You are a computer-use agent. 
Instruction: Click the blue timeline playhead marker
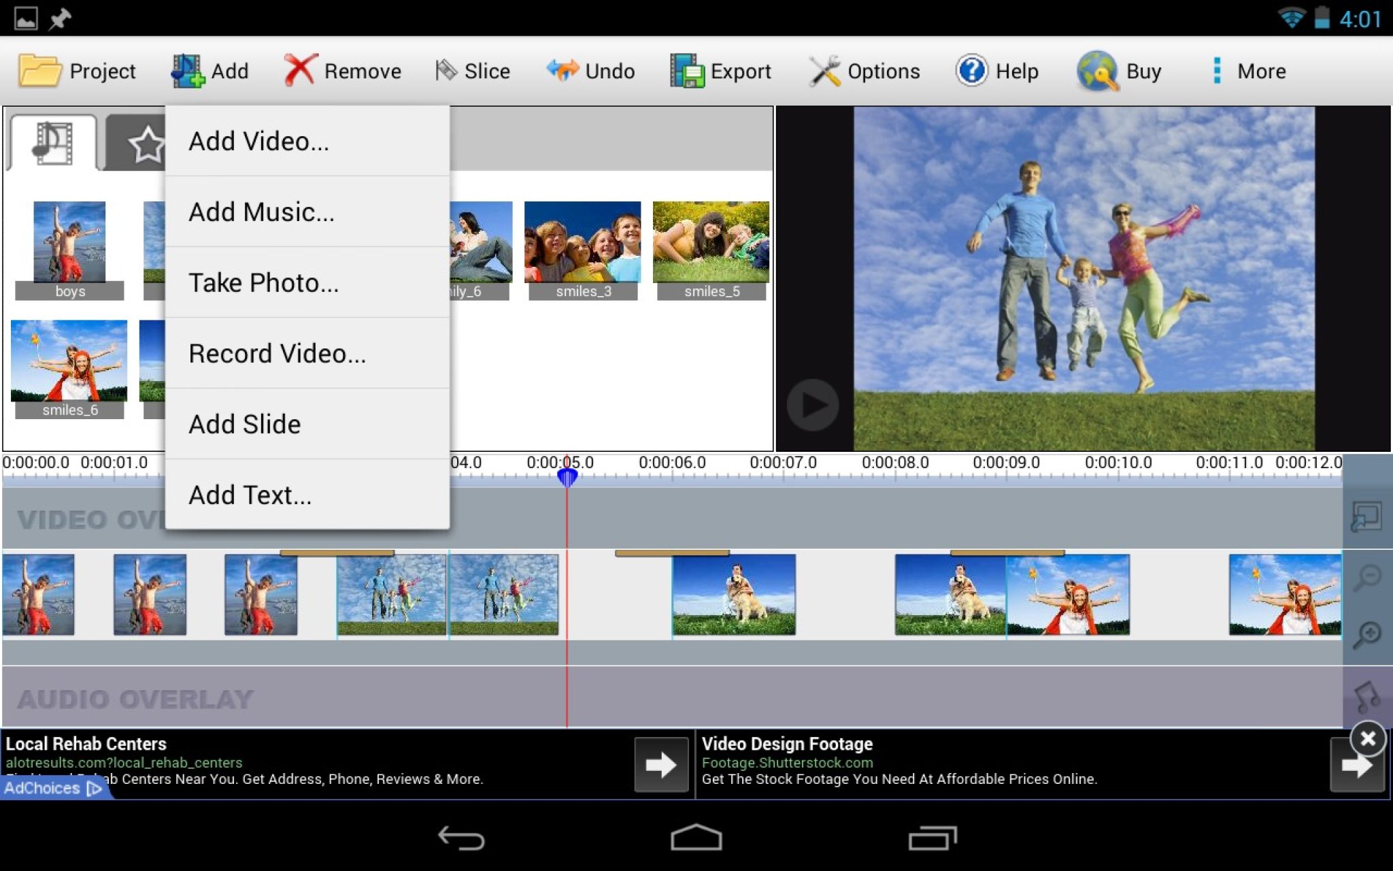567,476
